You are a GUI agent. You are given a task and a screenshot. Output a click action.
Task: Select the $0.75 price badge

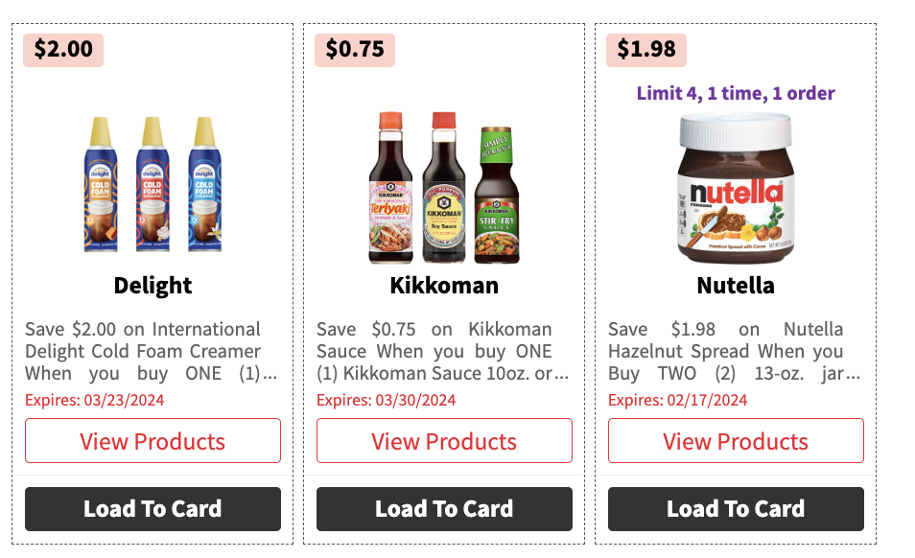(x=355, y=49)
